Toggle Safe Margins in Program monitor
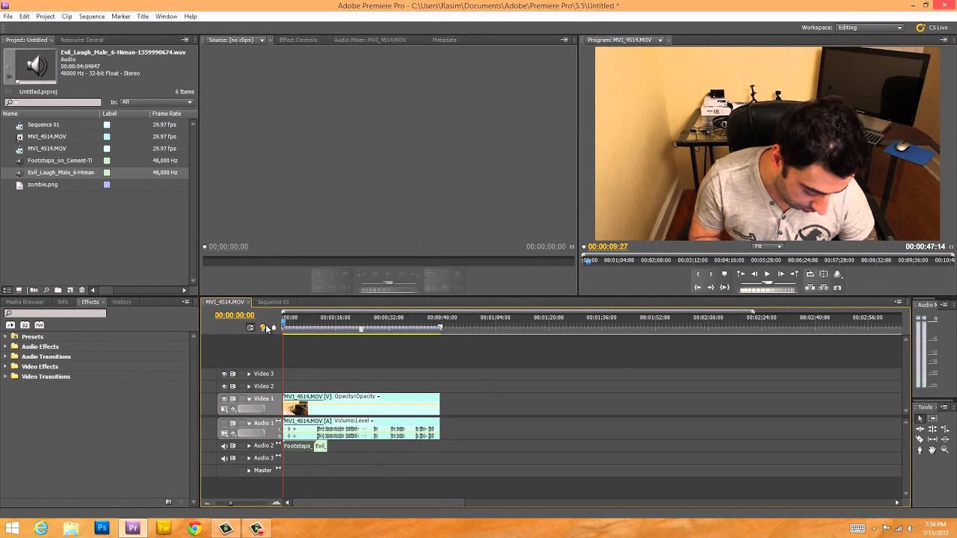The height and width of the screenshot is (538, 957). pyautogui.click(x=823, y=274)
